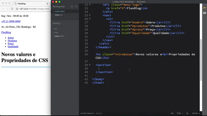Toggle INS insert mode in status bar

click(x=172, y=113)
